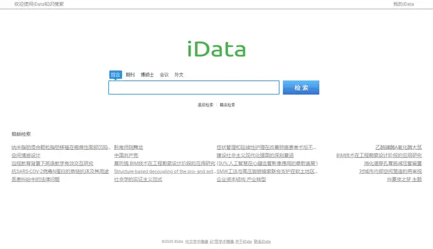Screen dimensions: 433x249
Task: Open recent search 医患纠纷中的法律问题
Action: tap(35, 179)
